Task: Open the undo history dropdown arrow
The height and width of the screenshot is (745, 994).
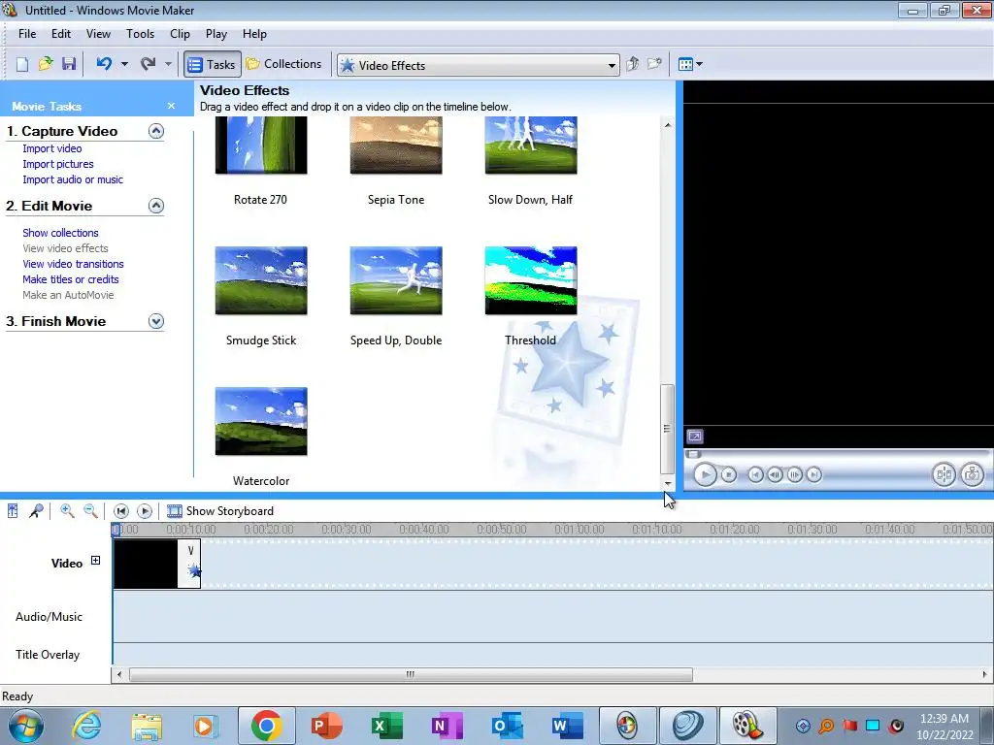Action: (124, 64)
